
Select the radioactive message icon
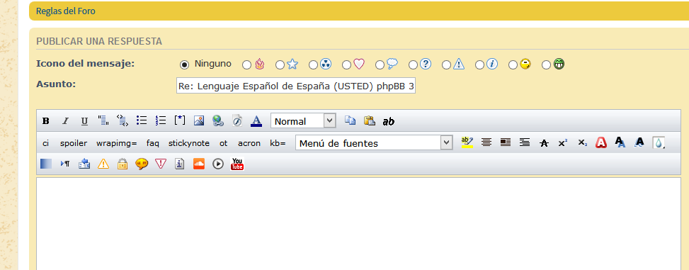pos(313,64)
